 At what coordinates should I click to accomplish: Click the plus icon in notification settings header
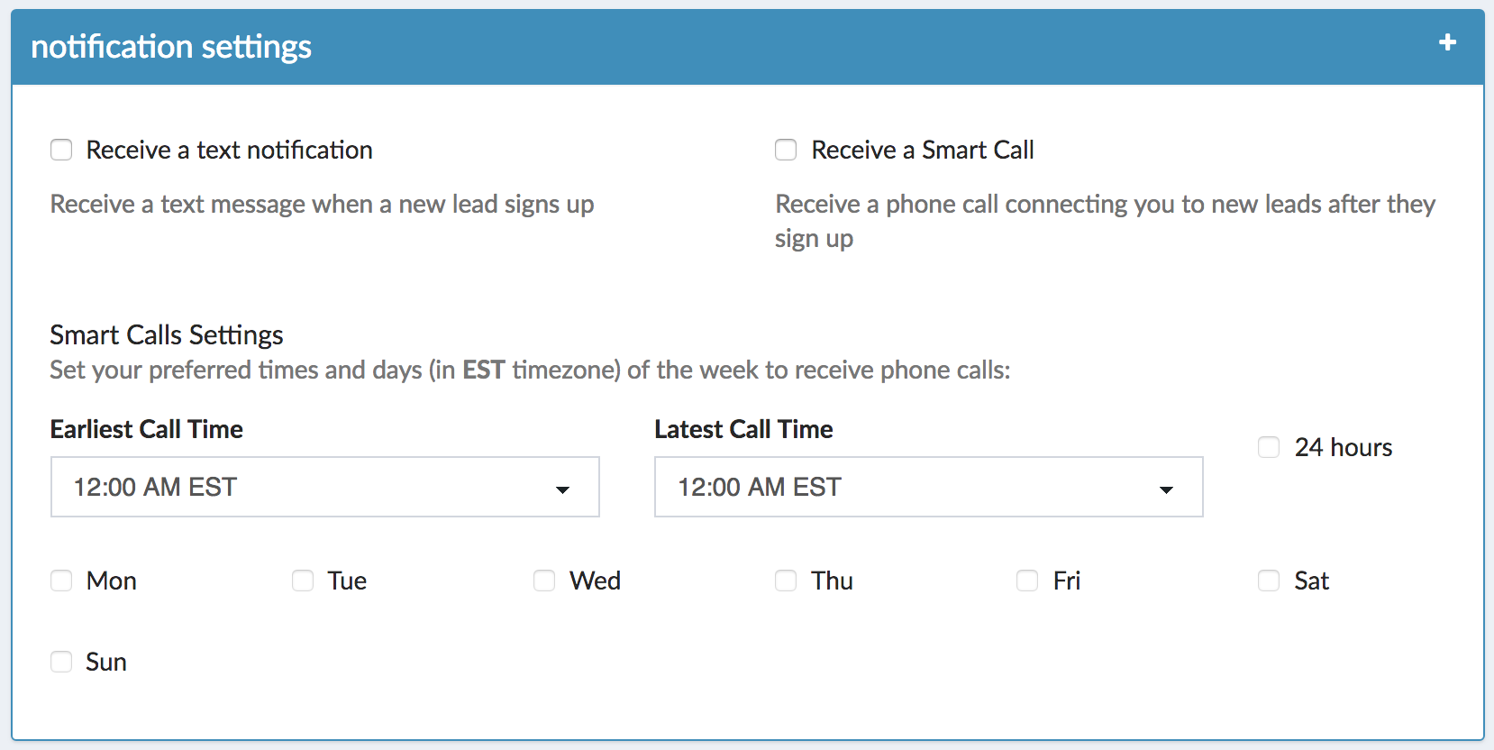point(1447,42)
